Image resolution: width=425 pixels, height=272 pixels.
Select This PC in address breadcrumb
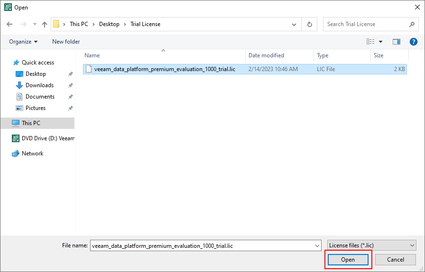(79, 24)
